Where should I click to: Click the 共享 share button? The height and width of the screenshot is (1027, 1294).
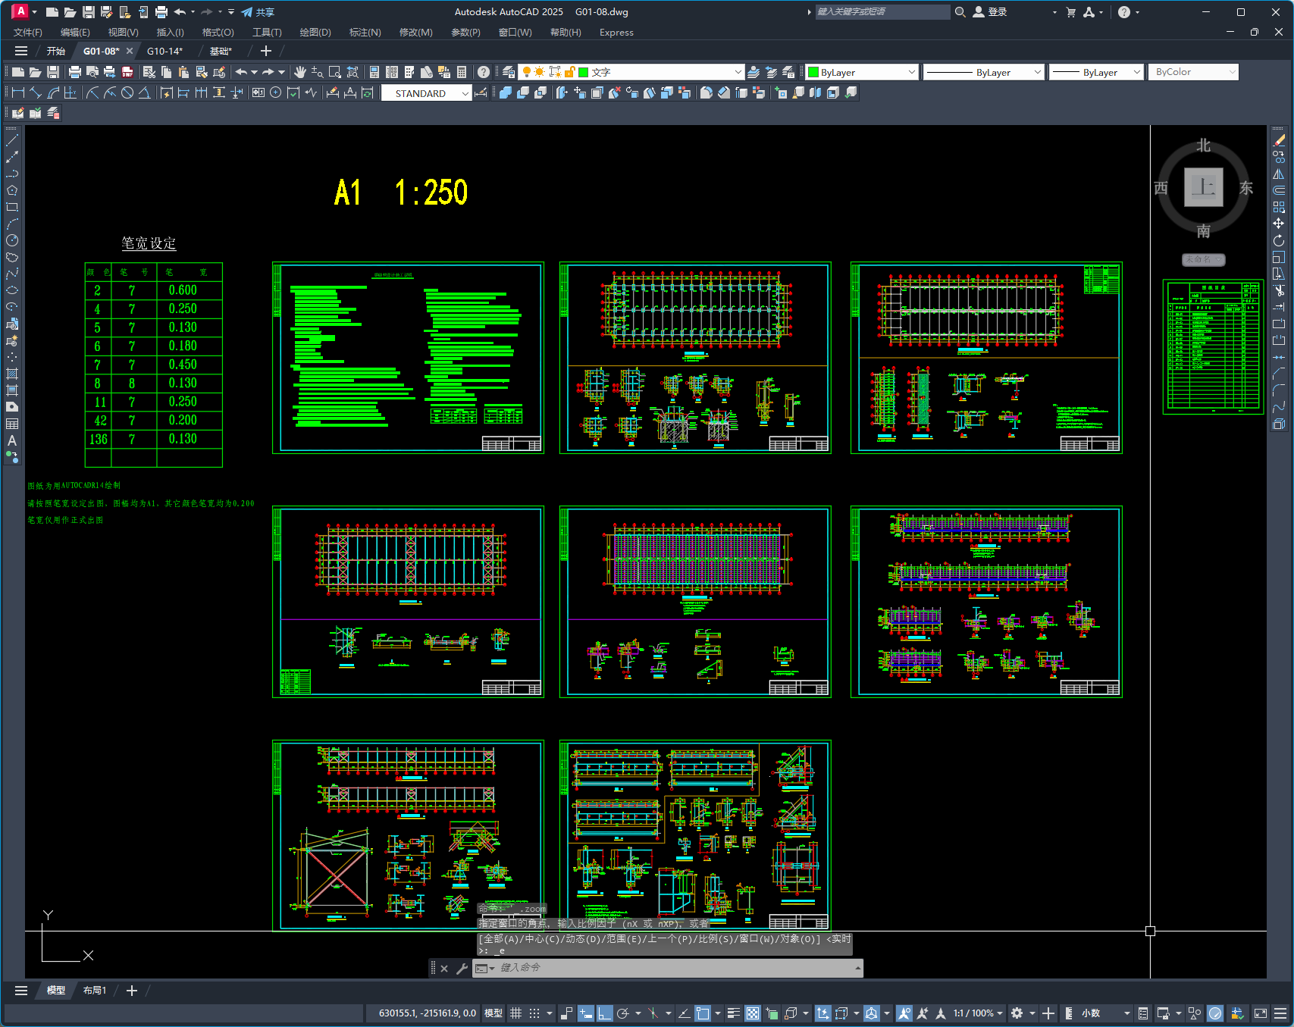(258, 12)
